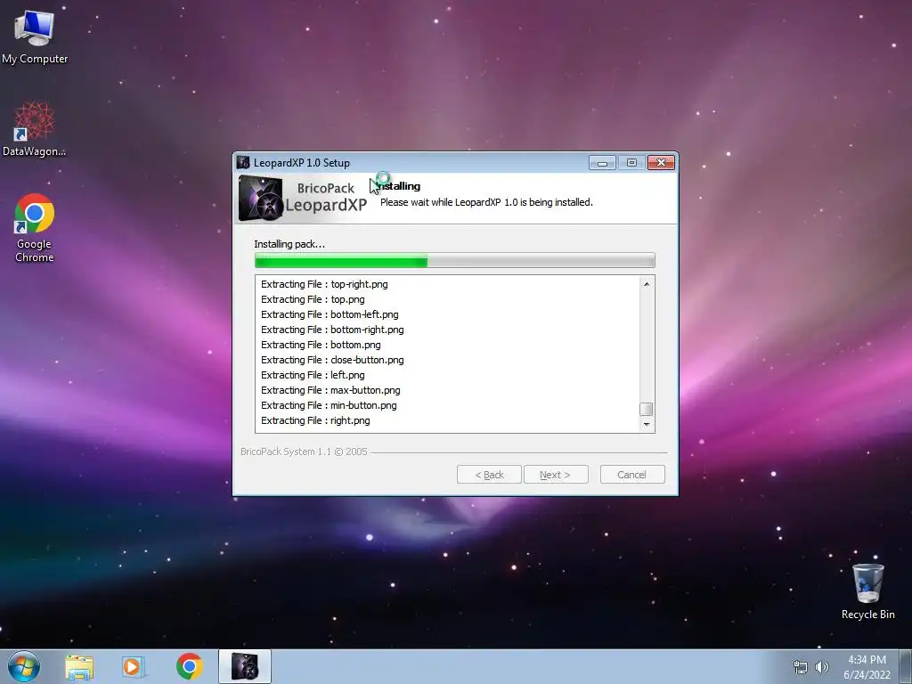The width and height of the screenshot is (912, 684).
Task: Click the log list scroll down arrow
Action: click(647, 425)
